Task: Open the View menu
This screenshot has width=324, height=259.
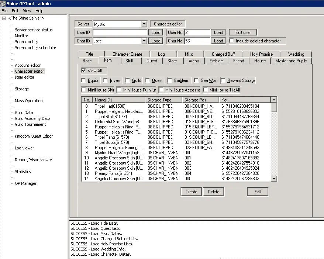Action: pos(27,11)
